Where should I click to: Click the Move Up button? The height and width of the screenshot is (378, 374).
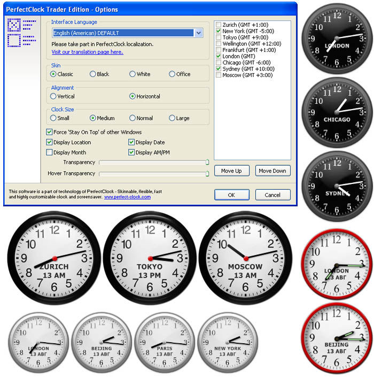[x=231, y=171]
